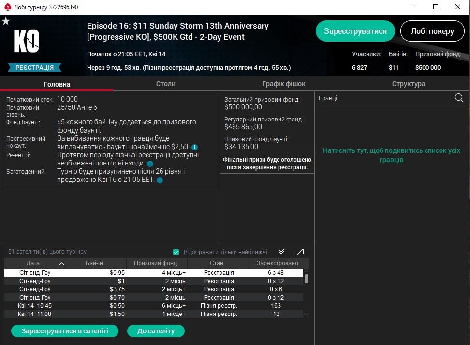
Task: Minimize the tournament lobby window
Action: [x=414, y=7]
